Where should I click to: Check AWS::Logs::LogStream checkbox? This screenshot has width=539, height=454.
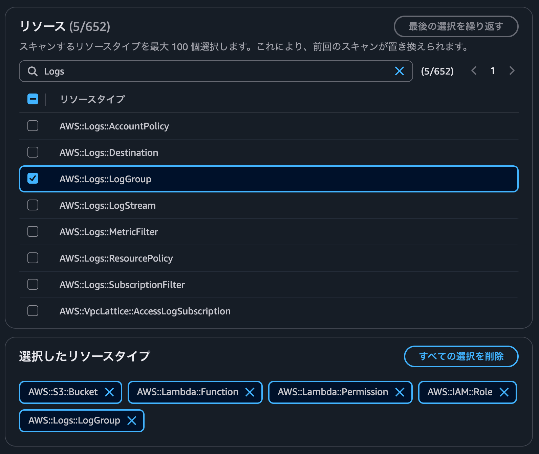click(x=33, y=205)
